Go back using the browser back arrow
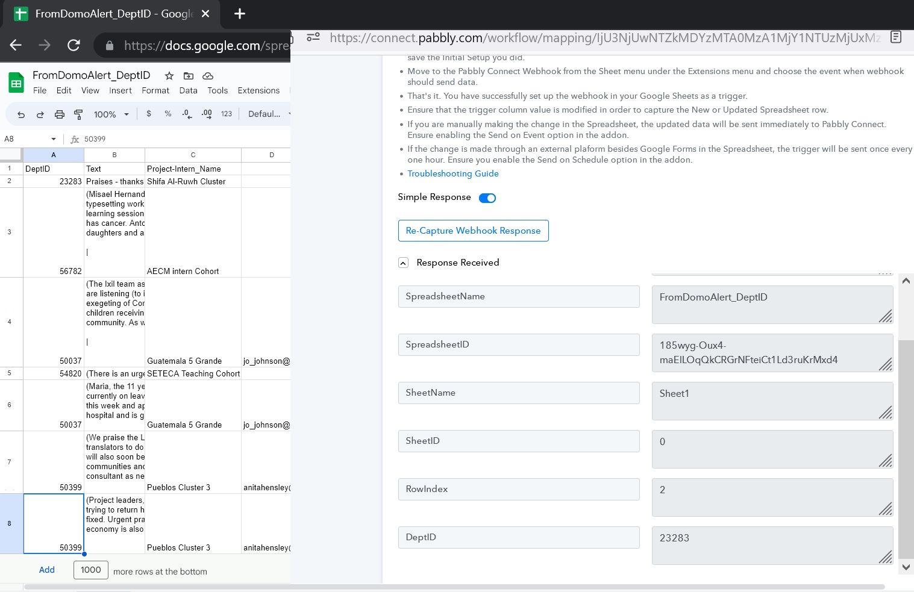Viewport: 914px width, 592px height. pyautogui.click(x=16, y=45)
